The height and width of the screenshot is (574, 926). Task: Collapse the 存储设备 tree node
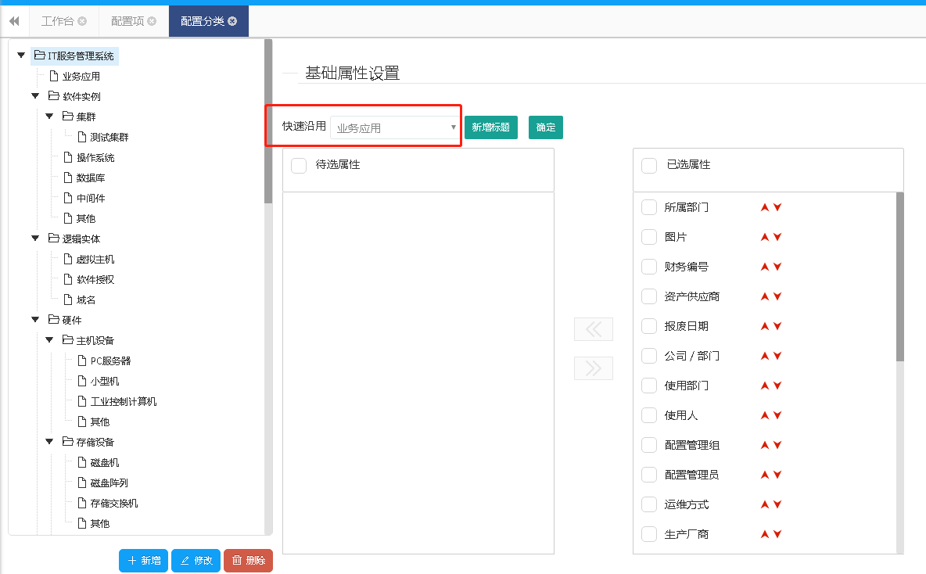point(49,442)
